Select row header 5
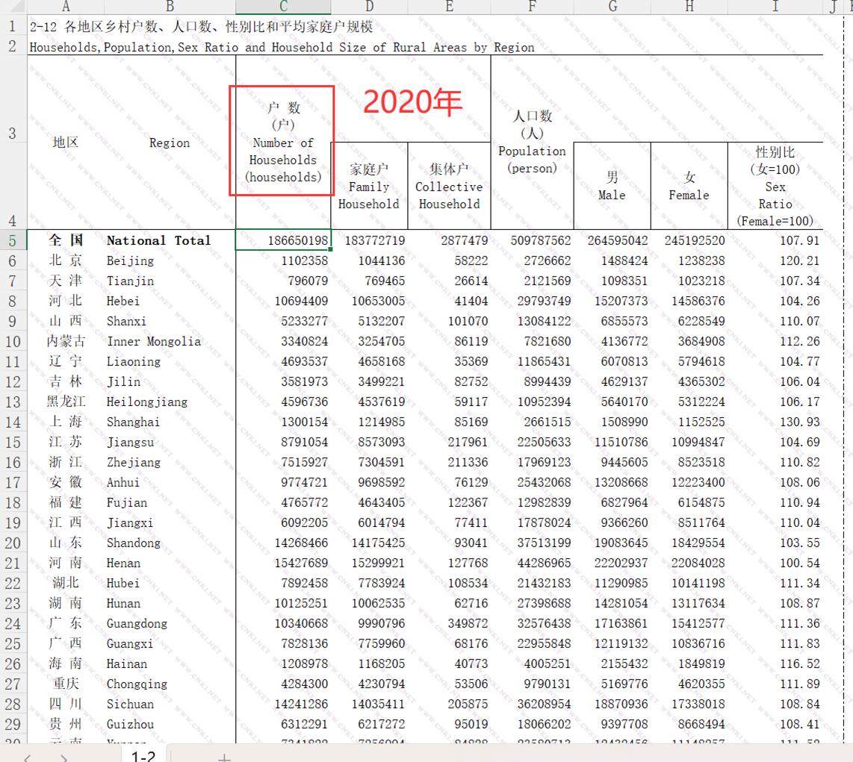The image size is (853, 762). pos(13,241)
